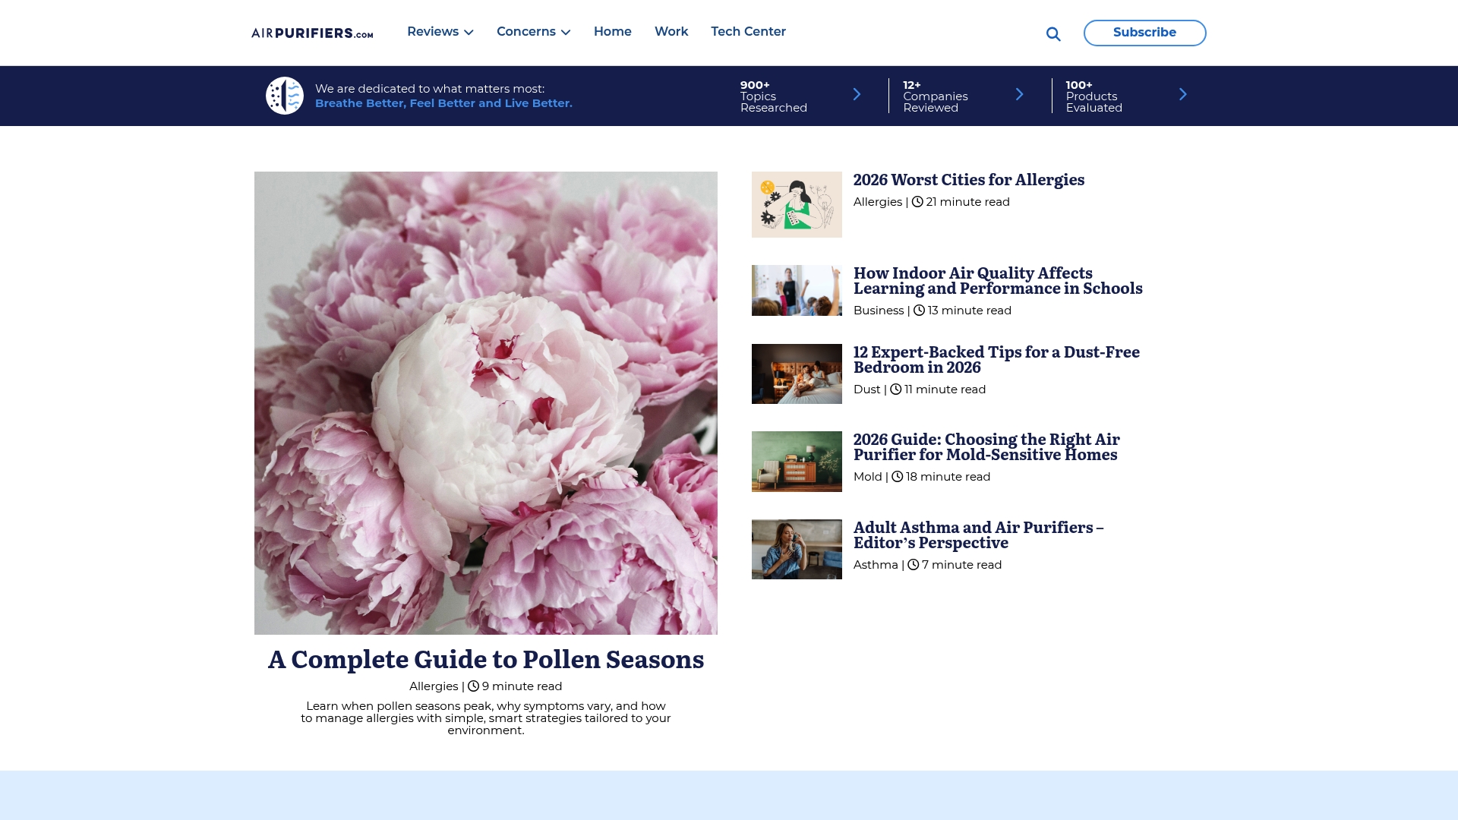This screenshot has width=1458, height=820.
Task: Open the Adult Asthma Editor's Perspective article
Action: (979, 535)
